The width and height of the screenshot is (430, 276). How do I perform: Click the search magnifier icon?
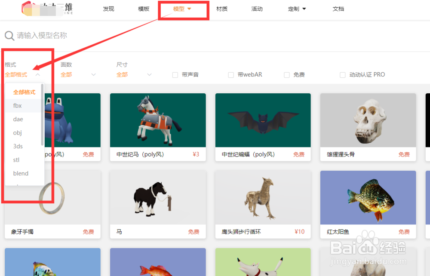(9, 36)
